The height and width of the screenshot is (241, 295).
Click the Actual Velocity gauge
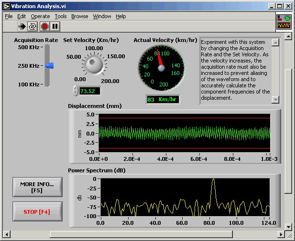(161, 68)
